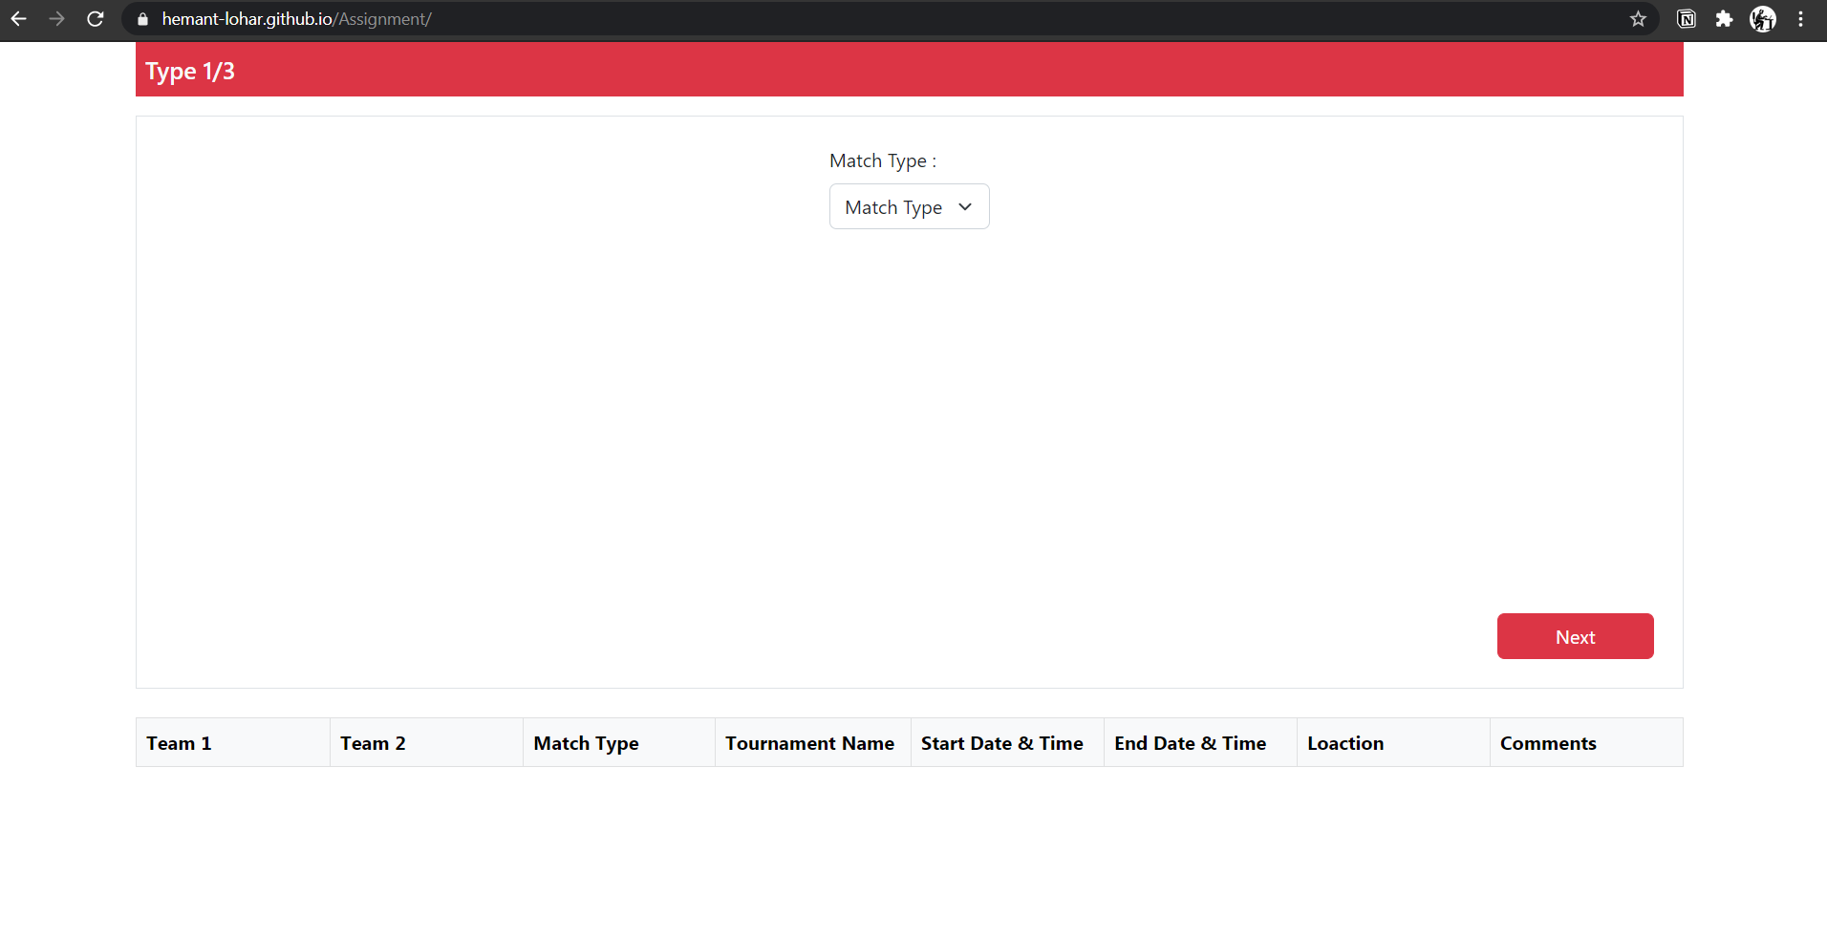Open the Match Type dropdown
1827x938 pixels.
pyautogui.click(x=909, y=206)
